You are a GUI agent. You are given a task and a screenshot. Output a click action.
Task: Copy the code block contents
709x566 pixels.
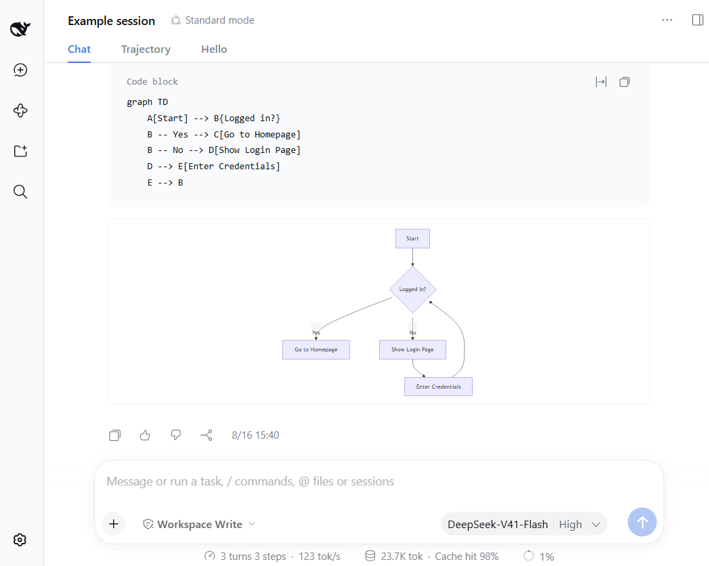pyautogui.click(x=624, y=82)
